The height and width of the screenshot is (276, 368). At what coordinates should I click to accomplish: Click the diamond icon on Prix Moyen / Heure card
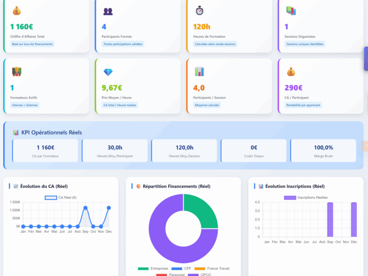click(108, 72)
